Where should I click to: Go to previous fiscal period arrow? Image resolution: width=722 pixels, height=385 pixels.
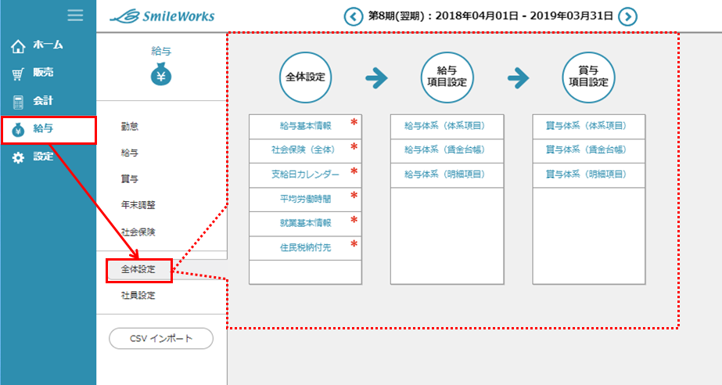(x=353, y=17)
